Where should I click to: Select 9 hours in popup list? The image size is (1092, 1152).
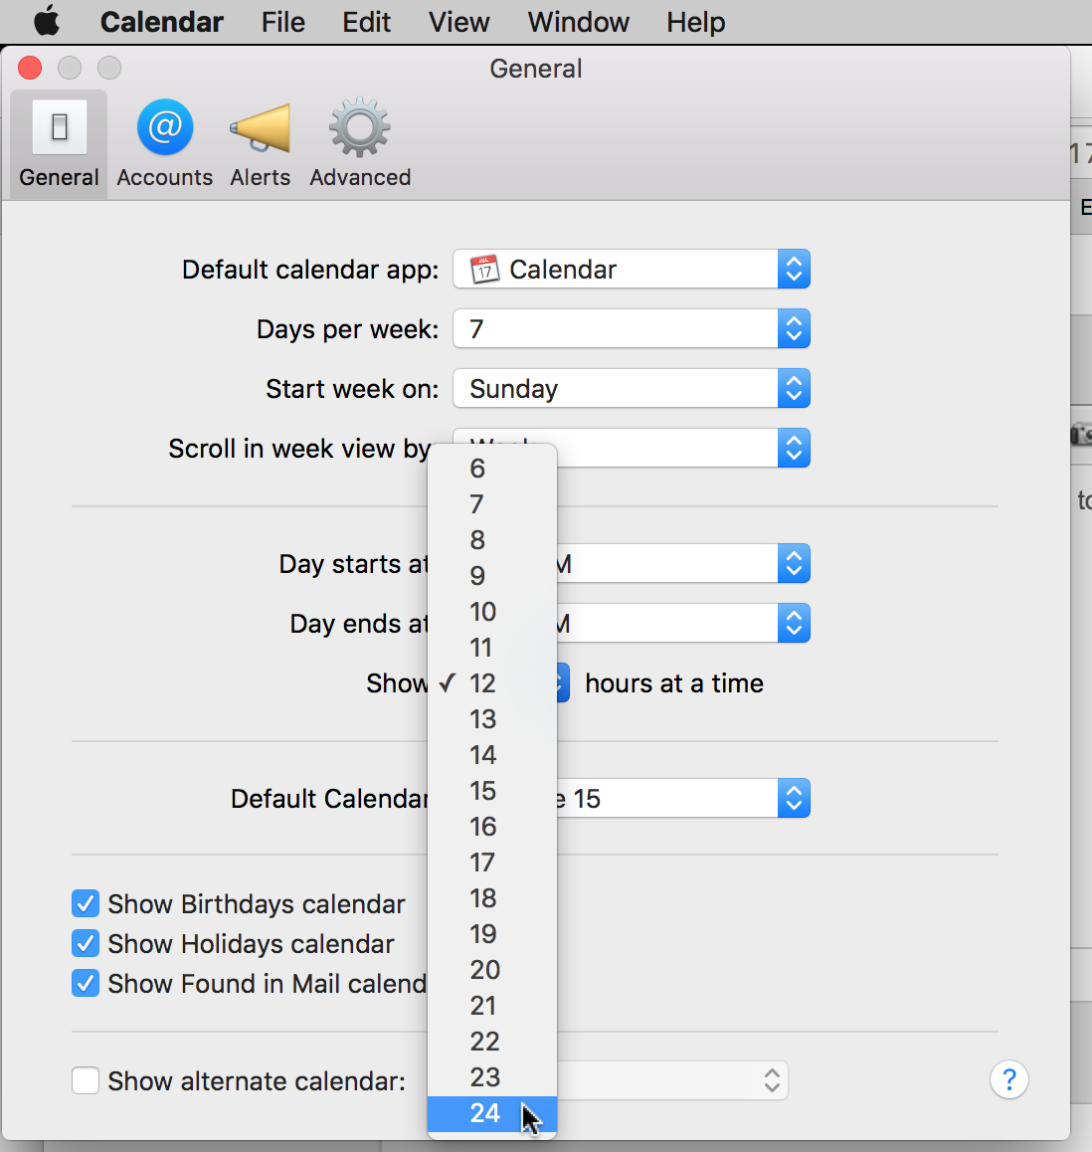click(492, 575)
